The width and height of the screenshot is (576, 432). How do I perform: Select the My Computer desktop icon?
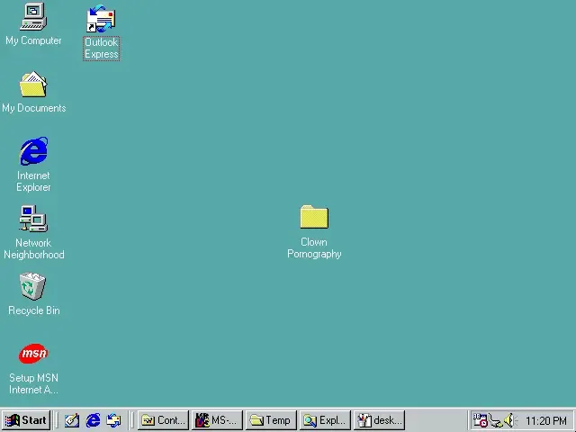33,16
